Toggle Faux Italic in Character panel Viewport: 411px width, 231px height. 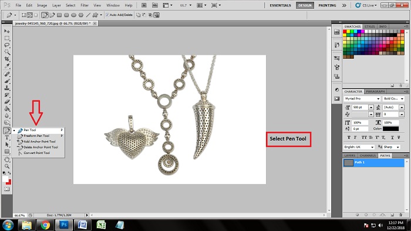coord(355,138)
